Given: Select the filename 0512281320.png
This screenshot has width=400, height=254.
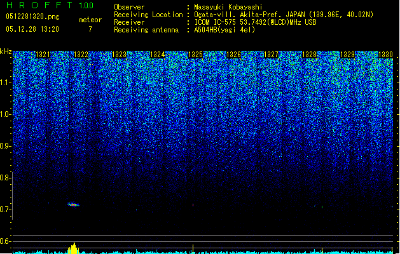Looking at the screenshot, I should (x=32, y=17).
